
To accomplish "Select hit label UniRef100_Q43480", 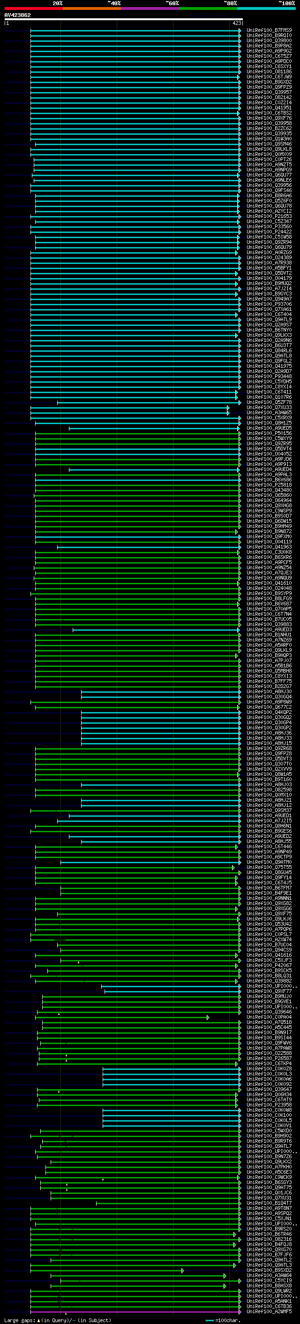I will (269, 490).
